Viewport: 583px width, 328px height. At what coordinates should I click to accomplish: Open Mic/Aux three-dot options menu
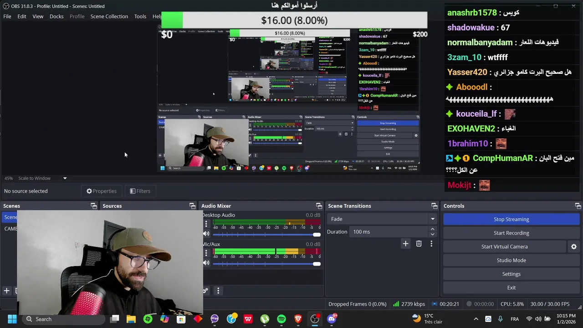coord(206,253)
